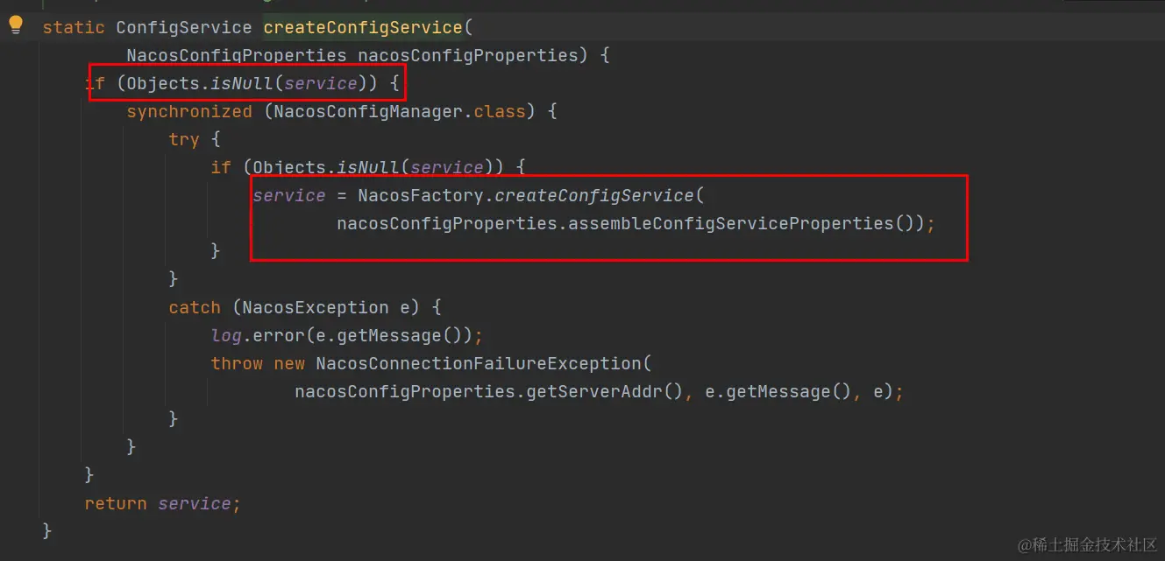The height and width of the screenshot is (561, 1165).
Task: Click the ConfigService return type
Action: pyautogui.click(x=184, y=27)
